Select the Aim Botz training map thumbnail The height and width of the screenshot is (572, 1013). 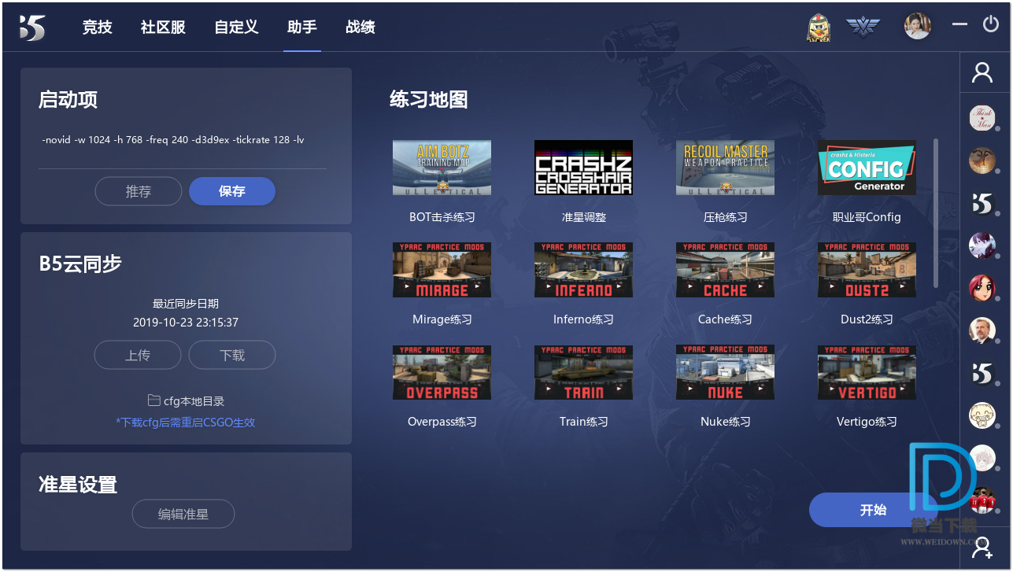tap(442, 168)
